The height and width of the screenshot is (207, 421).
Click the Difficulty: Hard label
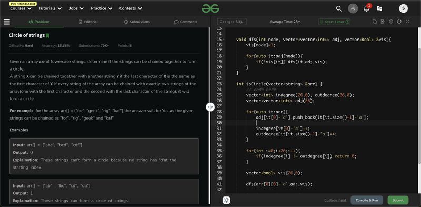click(x=21, y=46)
